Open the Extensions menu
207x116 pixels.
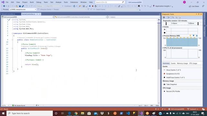74,2
